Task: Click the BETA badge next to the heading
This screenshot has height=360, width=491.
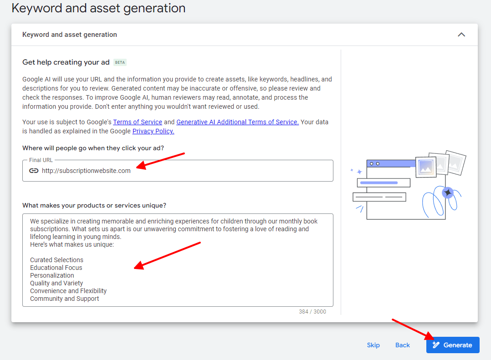Action: tap(119, 62)
